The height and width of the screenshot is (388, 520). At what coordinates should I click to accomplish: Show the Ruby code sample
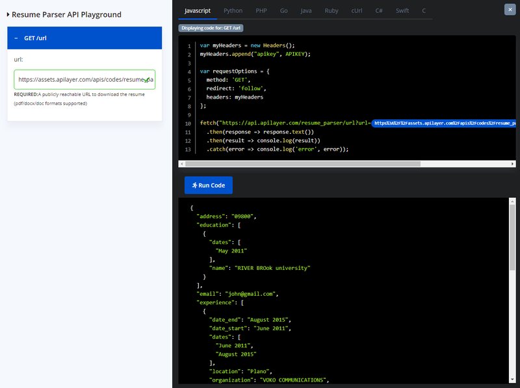click(x=331, y=11)
